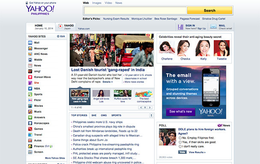Click in the web search input field
This screenshot has height=164, width=260.
[135, 10]
